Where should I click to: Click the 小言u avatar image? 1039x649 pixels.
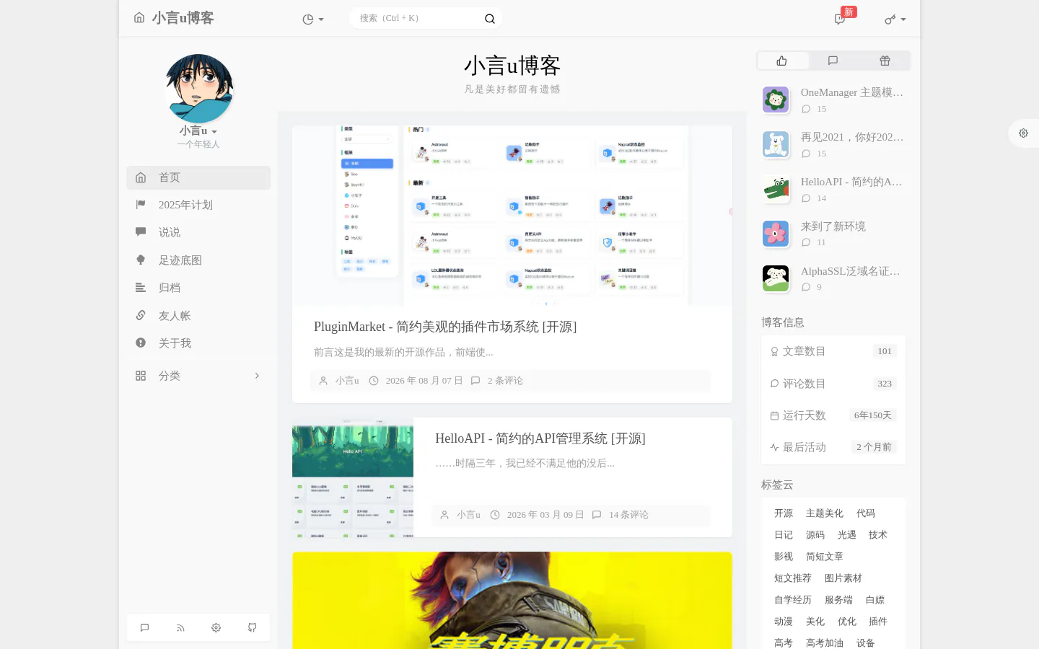tap(198, 89)
